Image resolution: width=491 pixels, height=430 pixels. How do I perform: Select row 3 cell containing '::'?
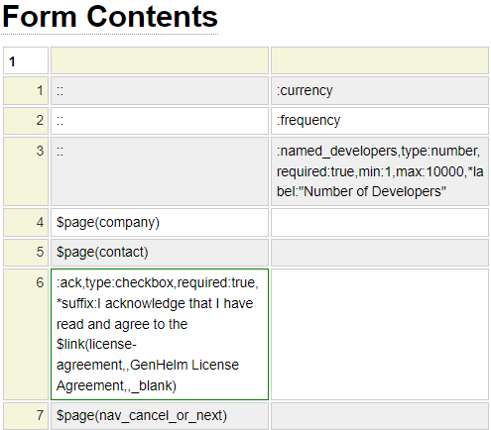[x=160, y=171]
